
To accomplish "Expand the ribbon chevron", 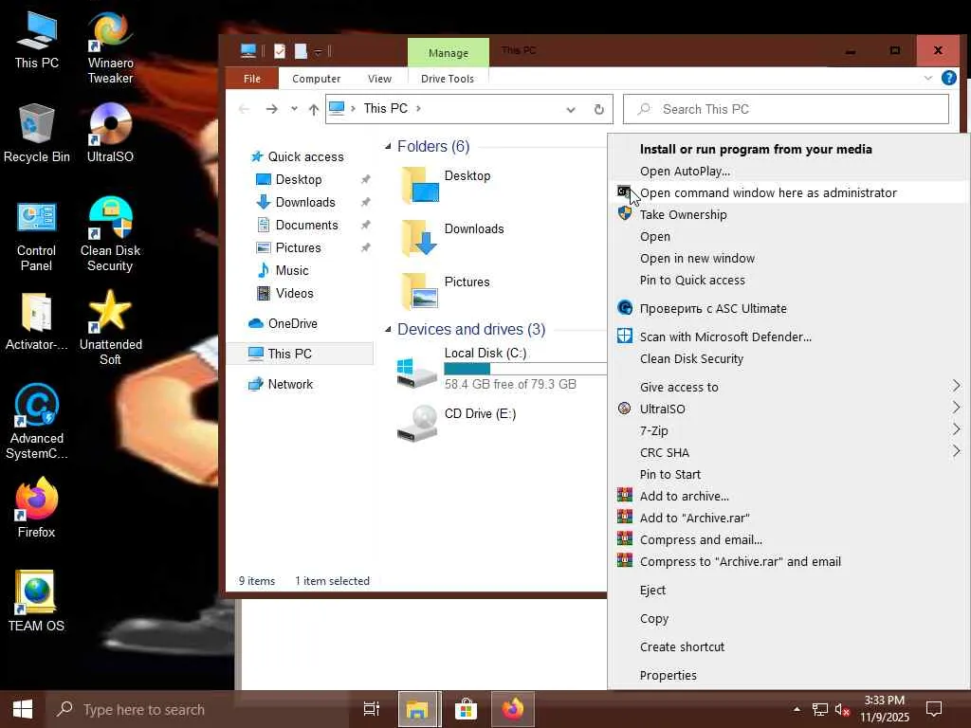I will pos(927,78).
